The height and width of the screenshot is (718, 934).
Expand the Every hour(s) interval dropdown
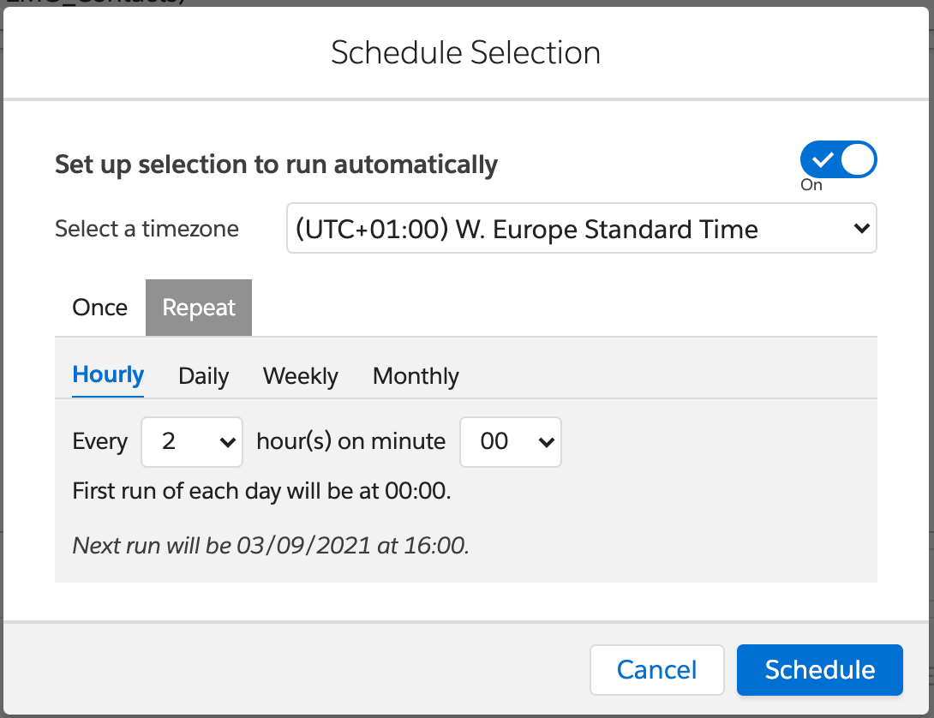pos(191,442)
